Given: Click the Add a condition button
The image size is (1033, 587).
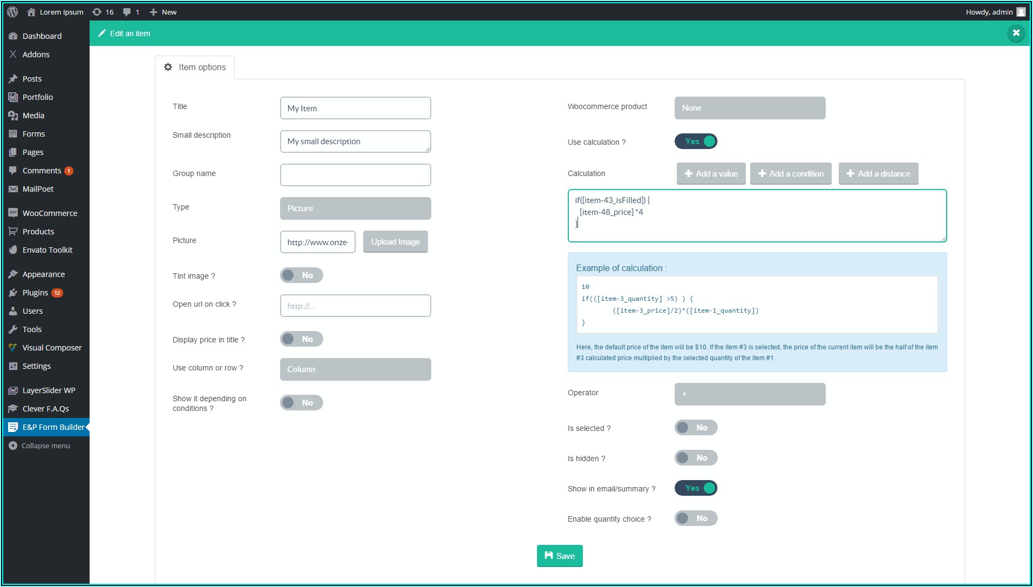Looking at the screenshot, I should pyautogui.click(x=791, y=174).
